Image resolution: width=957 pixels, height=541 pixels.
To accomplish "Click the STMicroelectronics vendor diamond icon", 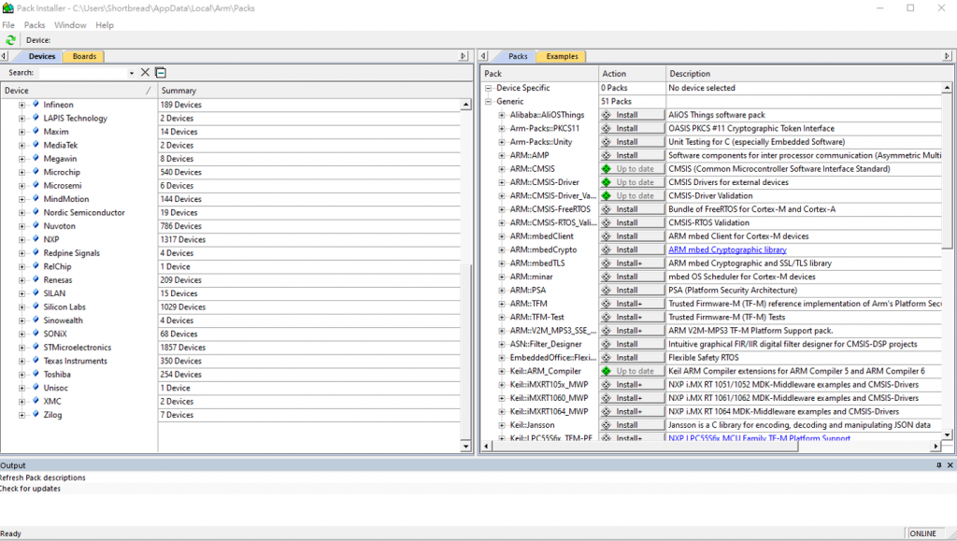I will (36, 347).
